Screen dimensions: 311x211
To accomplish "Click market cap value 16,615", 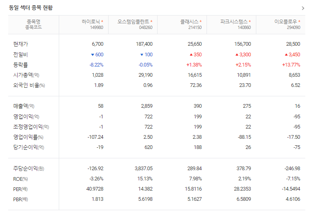I will (x=195, y=75).
